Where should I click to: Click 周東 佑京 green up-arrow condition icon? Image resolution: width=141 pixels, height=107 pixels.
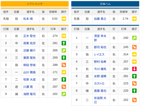(64, 43)
